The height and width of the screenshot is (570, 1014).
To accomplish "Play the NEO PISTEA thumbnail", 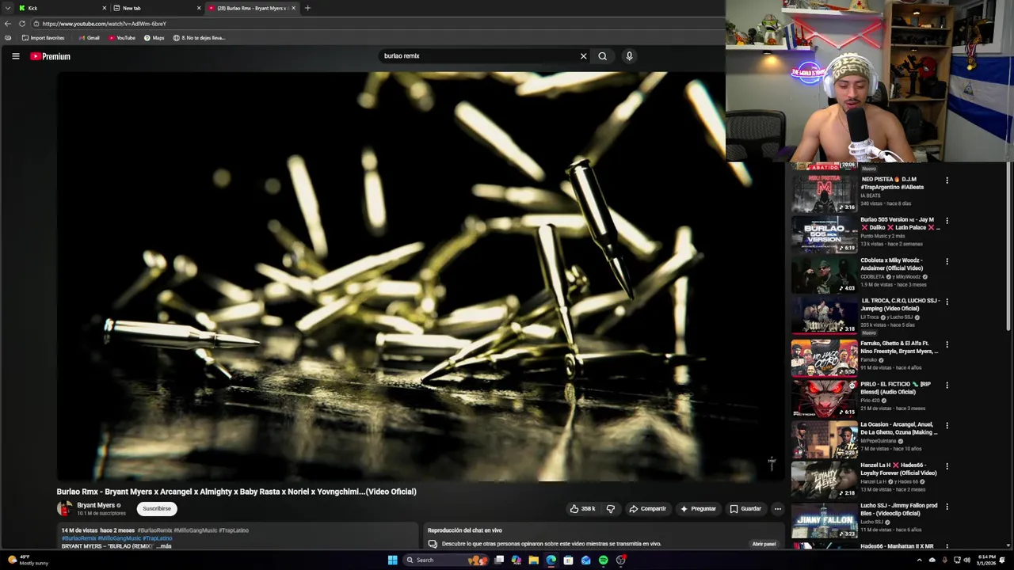I will [x=825, y=192].
